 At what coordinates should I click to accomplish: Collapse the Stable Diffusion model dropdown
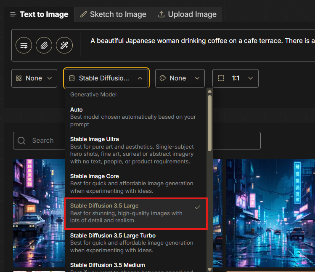(106, 78)
